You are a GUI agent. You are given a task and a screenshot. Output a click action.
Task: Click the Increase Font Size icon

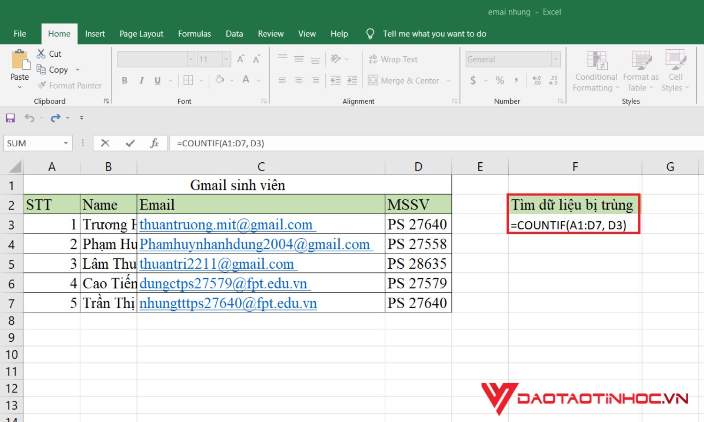pyautogui.click(x=241, y=59)
